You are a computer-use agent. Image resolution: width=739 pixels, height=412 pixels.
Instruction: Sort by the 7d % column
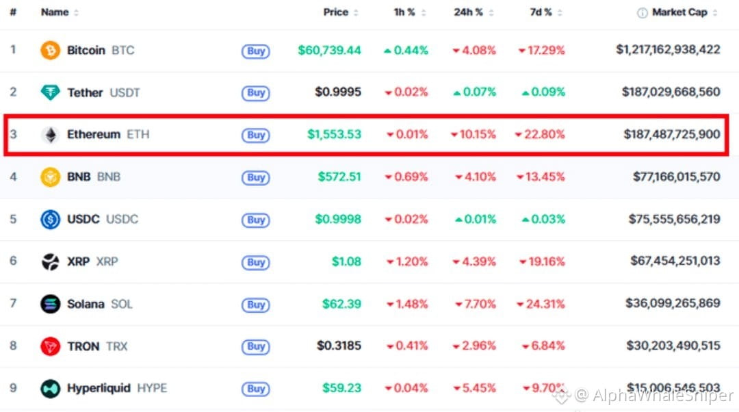point(545,12)
